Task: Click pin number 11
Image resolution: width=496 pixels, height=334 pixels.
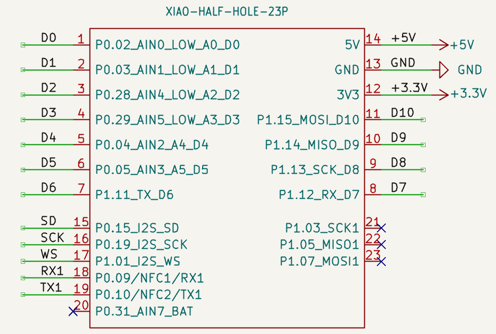Action: tap(373, 113)
